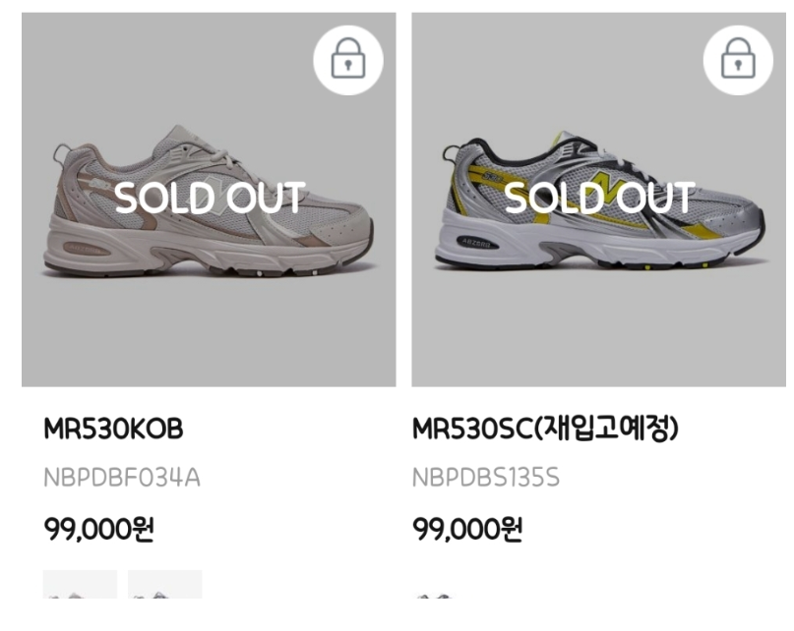The width and height of the screenshot is (794, 631).
Task: Click product code NBPDBF034A
Action: 122,479
